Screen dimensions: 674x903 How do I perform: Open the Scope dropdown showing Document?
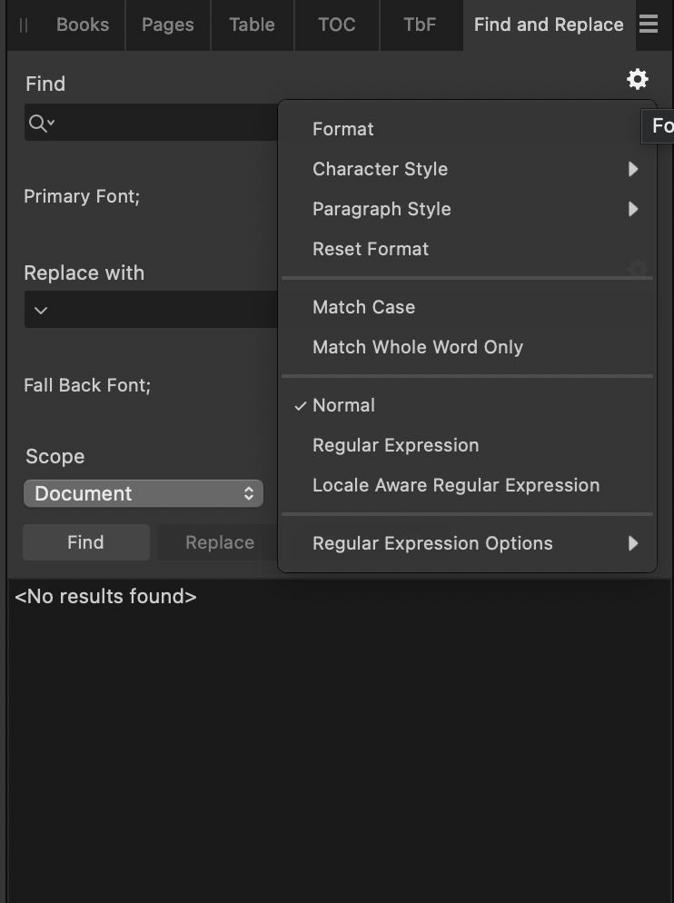tap(143, 493)
